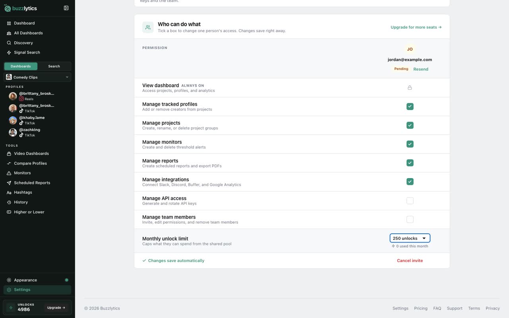Click the Upgrade button near unlocks
This screenshot has width=509, height=318.
click(x=56, y=308)
